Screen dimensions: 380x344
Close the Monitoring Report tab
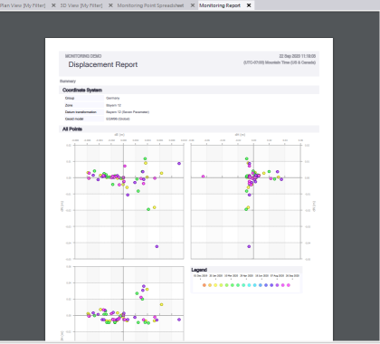pos(249,5)
